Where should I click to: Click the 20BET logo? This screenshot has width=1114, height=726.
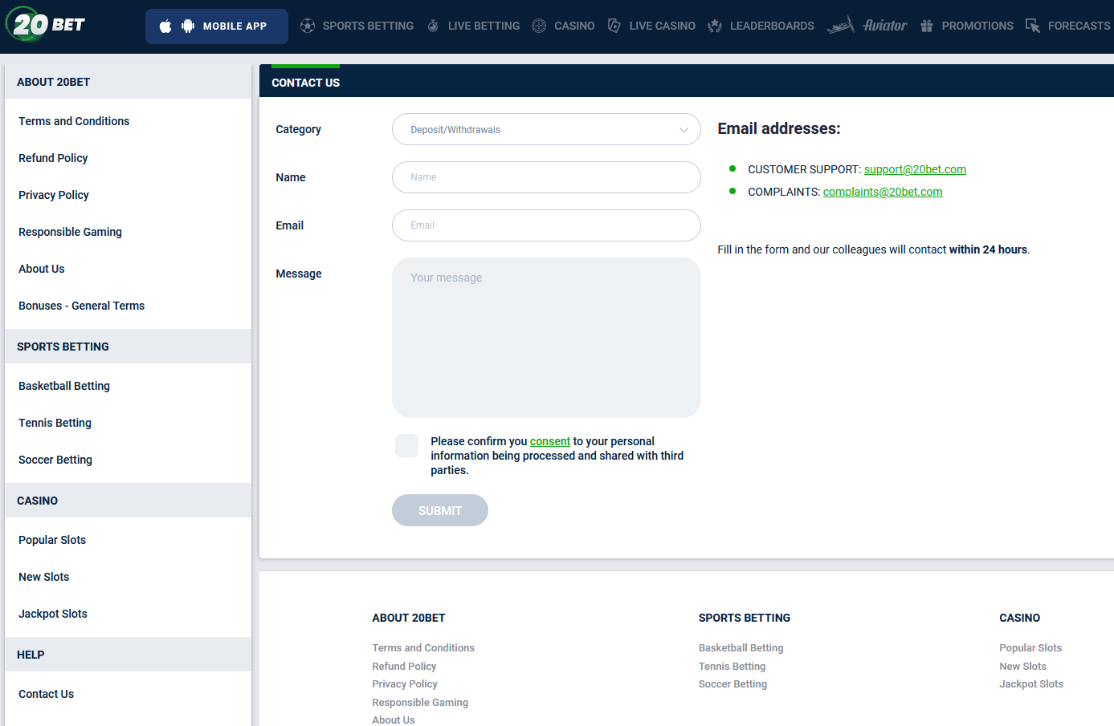coord(46,24)
